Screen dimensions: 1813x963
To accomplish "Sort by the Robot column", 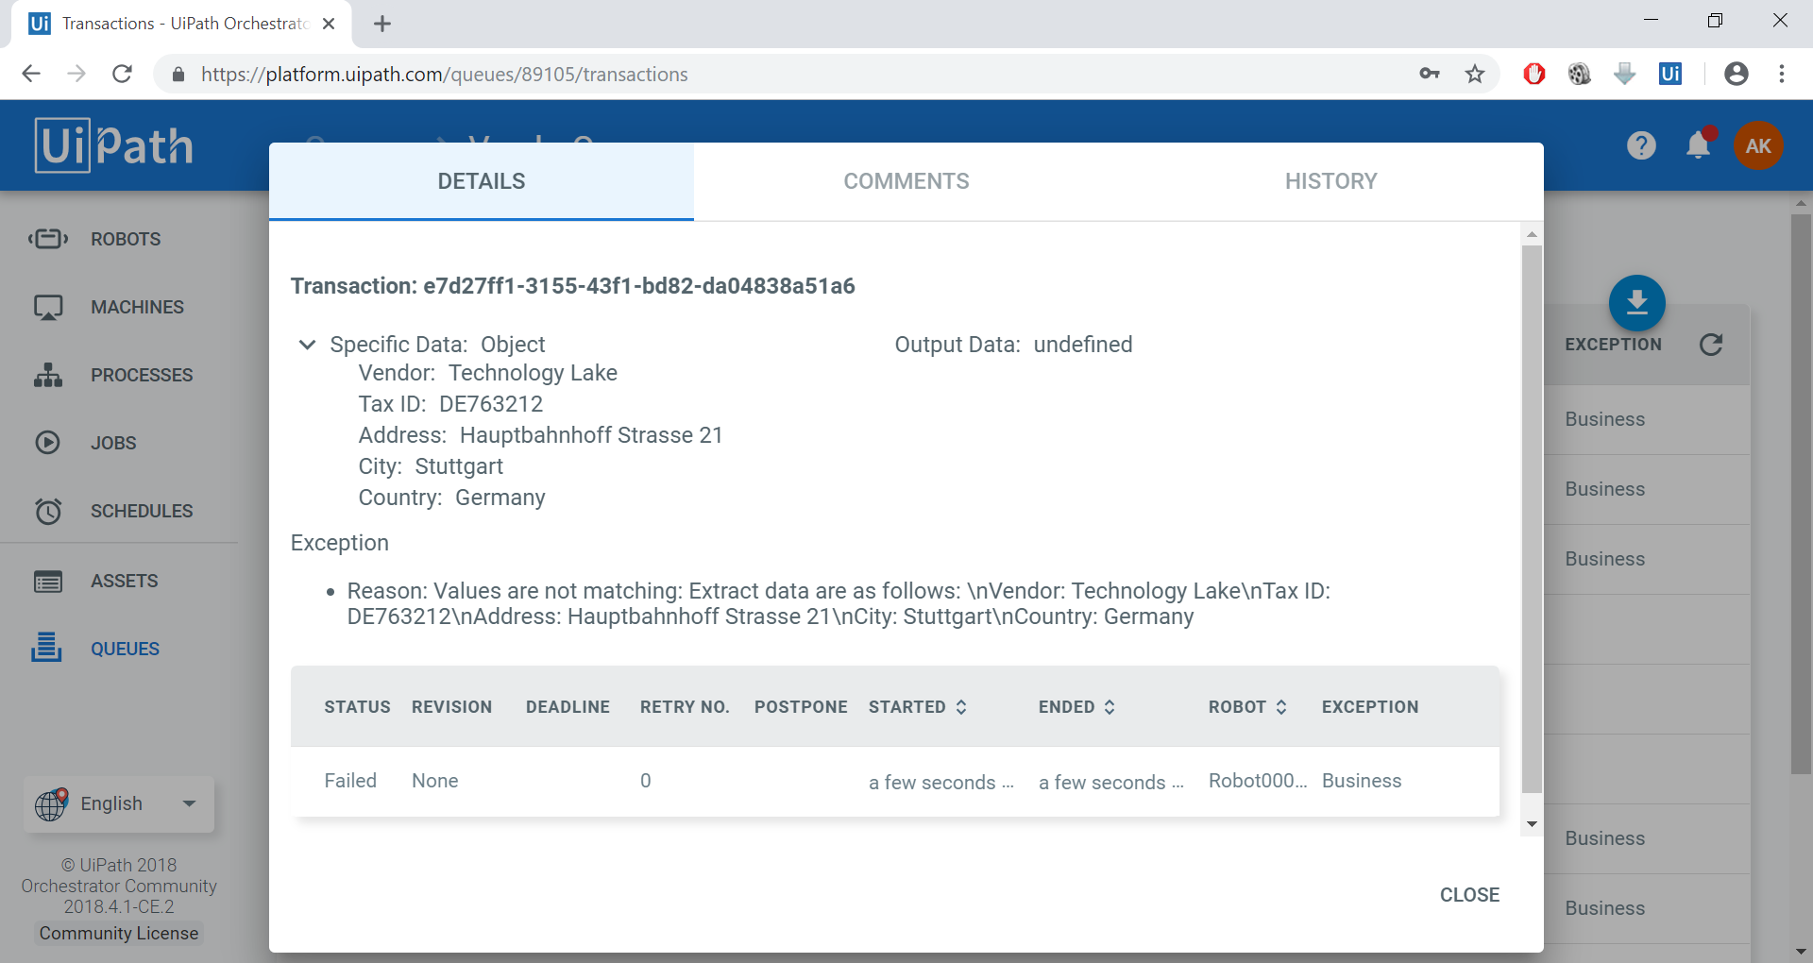I will 1248,707.
